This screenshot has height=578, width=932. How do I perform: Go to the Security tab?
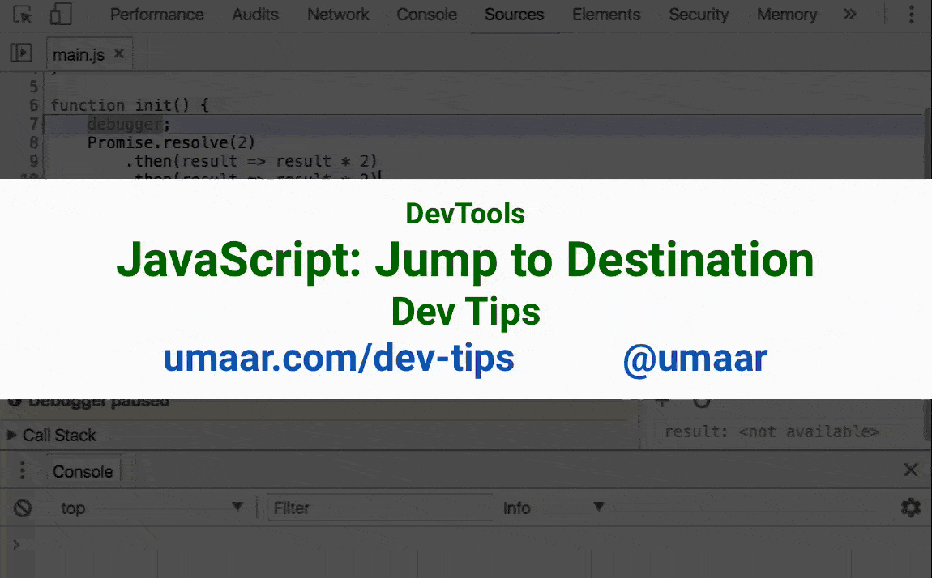(699, 15)
